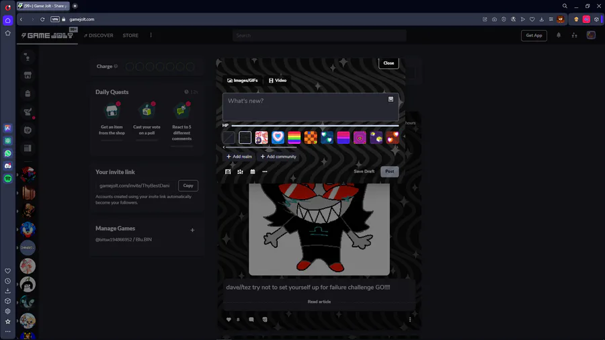Click the Charge info question icon
This screenshot has height=340, width=605.
click(x=116, y=67)
